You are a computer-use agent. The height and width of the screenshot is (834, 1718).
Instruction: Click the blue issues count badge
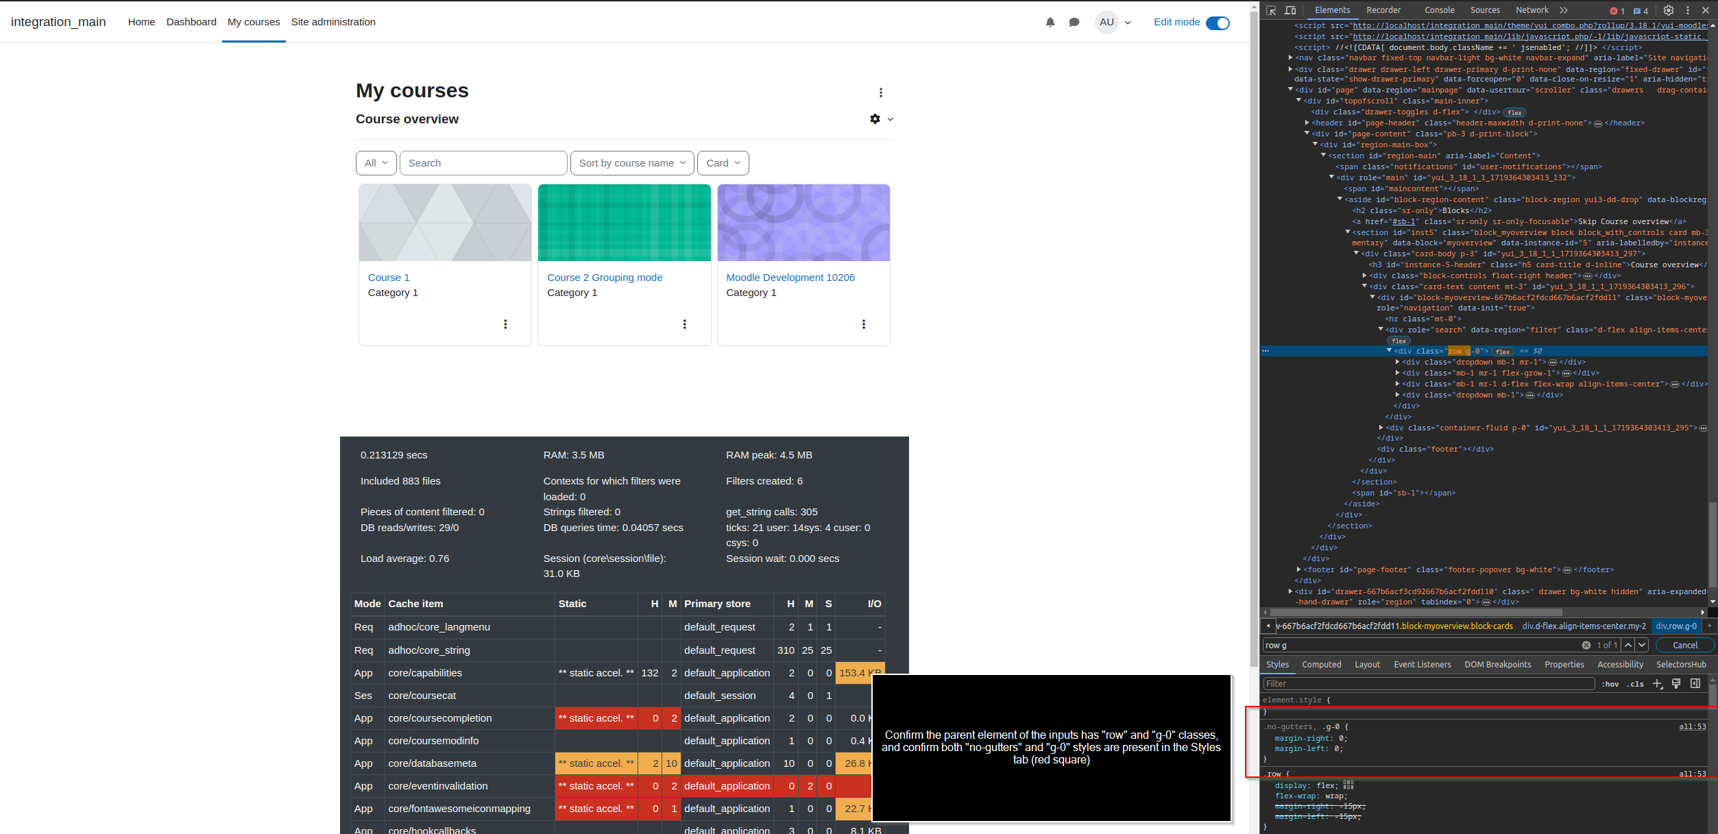1641,11
